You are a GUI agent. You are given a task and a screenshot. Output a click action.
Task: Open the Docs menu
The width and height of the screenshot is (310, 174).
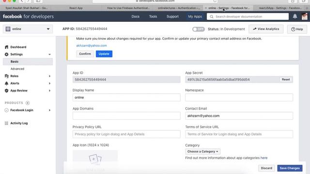click(136, 16)
